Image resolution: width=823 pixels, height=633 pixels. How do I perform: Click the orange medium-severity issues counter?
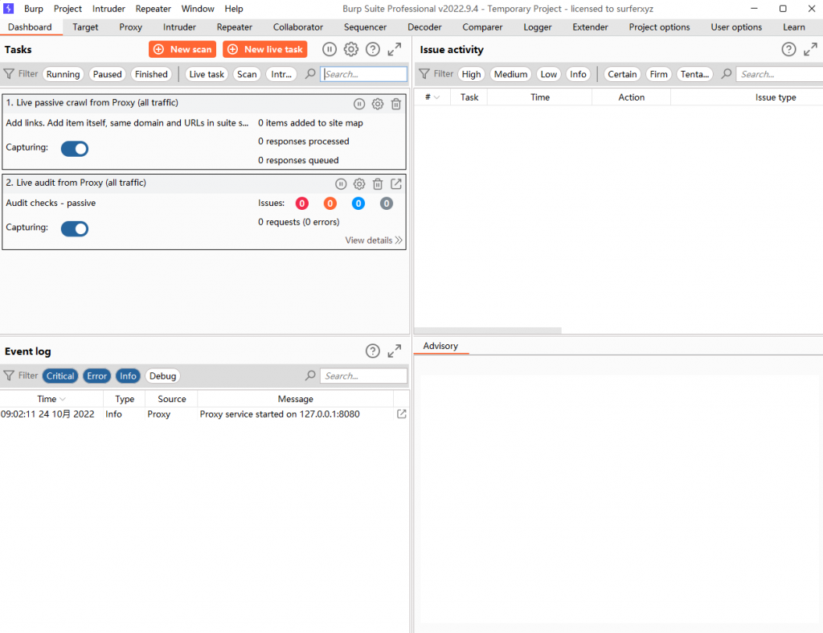330,203
